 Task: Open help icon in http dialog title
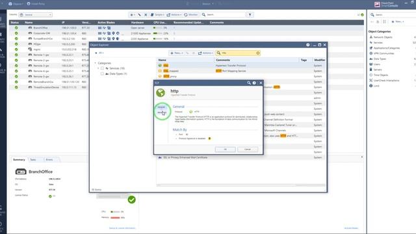coord(254,83)
